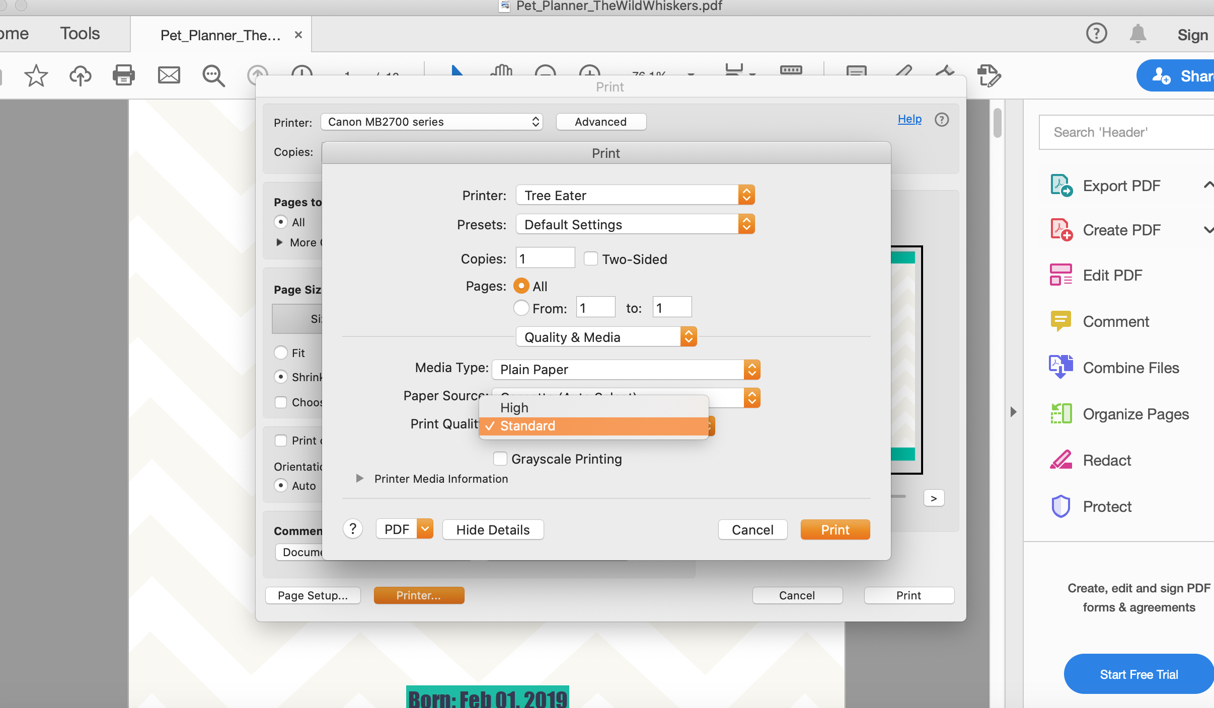Click the cloud upload icon
The width and height of the screenshot is (1214, 708).
[80, 76]
